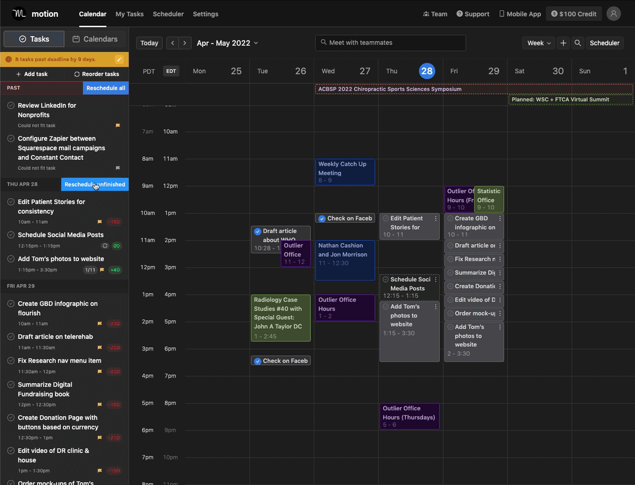635x485 pixels.
Task: Go to next week with right arrow
Action: pos(185,43)
